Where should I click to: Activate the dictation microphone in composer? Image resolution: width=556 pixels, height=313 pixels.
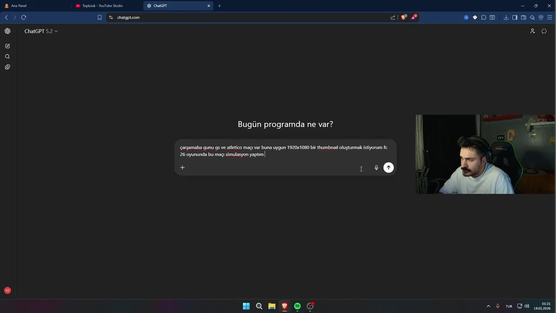376,167
